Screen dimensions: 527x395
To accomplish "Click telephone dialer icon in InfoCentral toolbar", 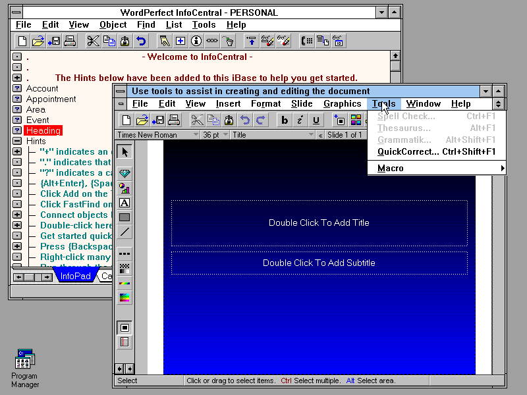I will click(x=306, y=41).
